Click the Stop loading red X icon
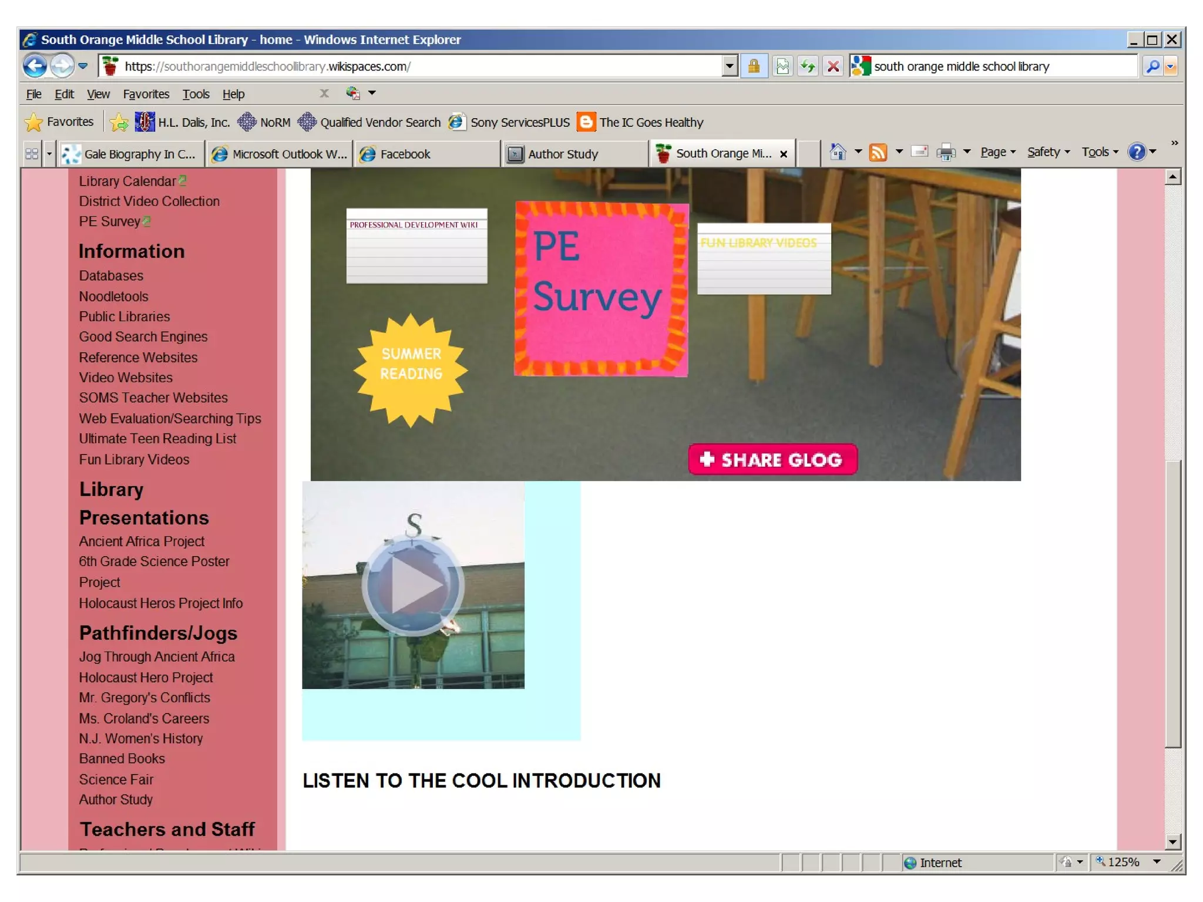 point(833,66)
